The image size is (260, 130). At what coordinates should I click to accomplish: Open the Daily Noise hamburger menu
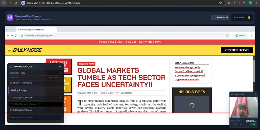coord(9,50)
